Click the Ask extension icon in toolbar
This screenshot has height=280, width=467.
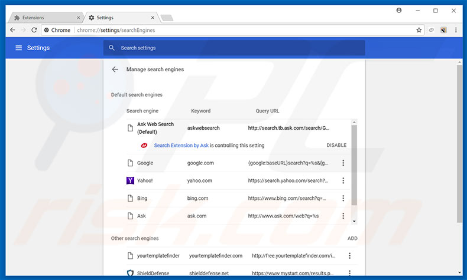click(x=443, y=30)
